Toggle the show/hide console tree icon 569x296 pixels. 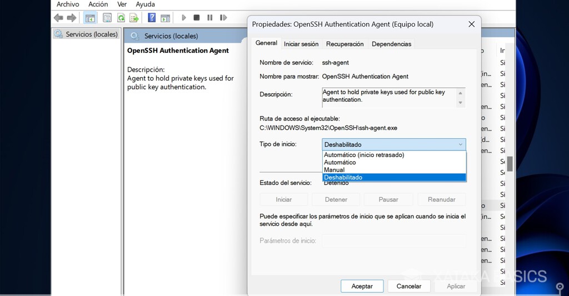pyautogui.click(x=90, y=18)
